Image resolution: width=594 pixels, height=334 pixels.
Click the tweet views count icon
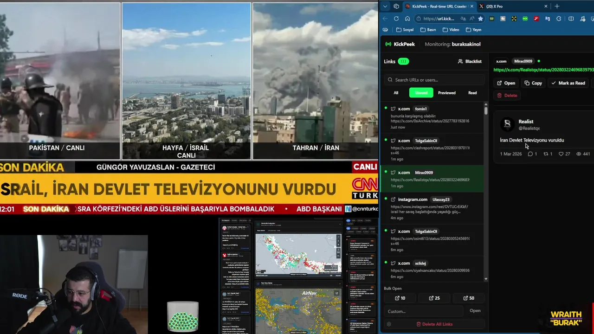click(579, 154)
